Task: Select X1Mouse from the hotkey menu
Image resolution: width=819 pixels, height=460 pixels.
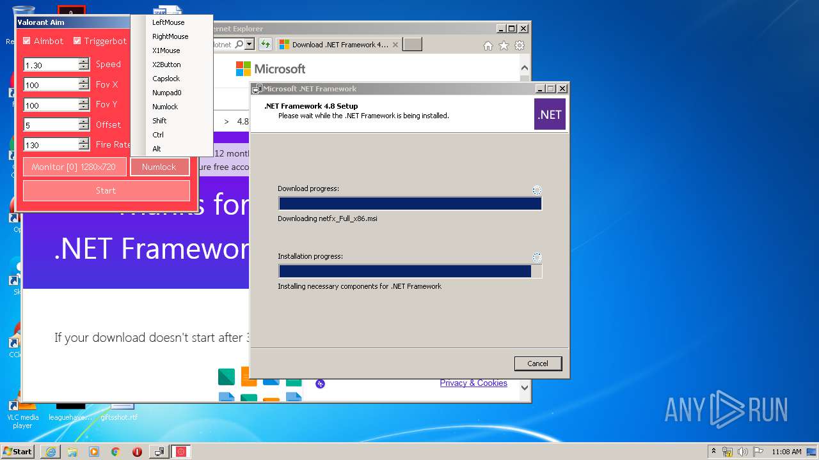Action: point(171,50)
